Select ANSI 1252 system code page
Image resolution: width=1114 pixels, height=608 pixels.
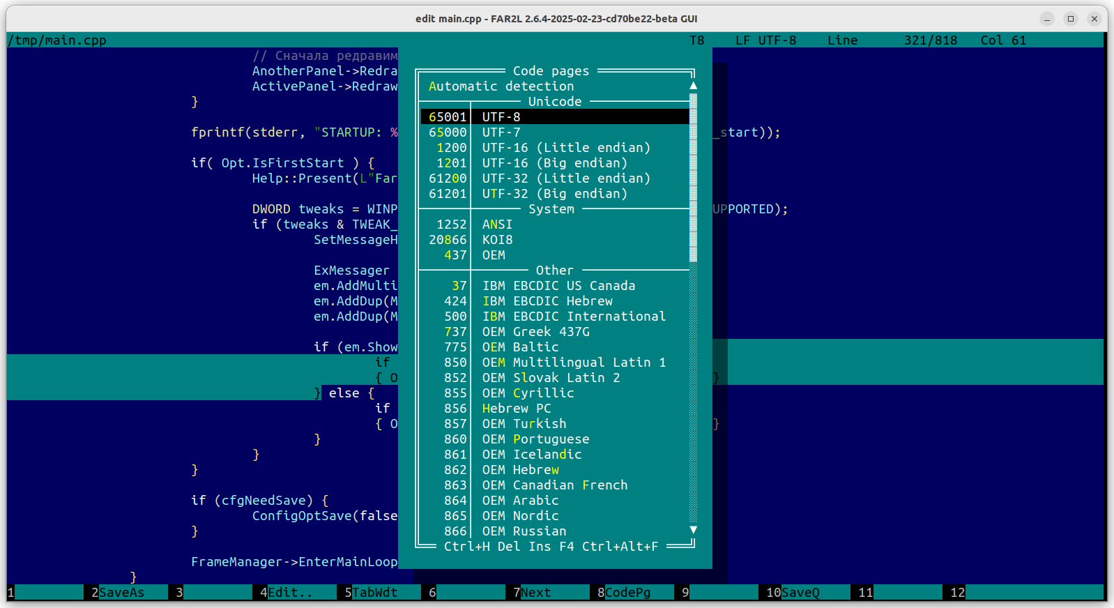[497, 225]
